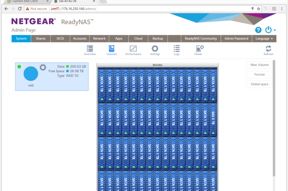The height and width of the screenshot is (191, 288).
Task: Switch to the Apps tab
Action: point(119,38)
